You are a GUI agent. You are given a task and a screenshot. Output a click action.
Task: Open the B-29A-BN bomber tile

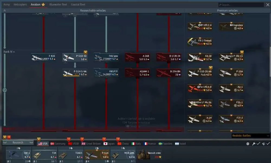click(x=169, y=73)
